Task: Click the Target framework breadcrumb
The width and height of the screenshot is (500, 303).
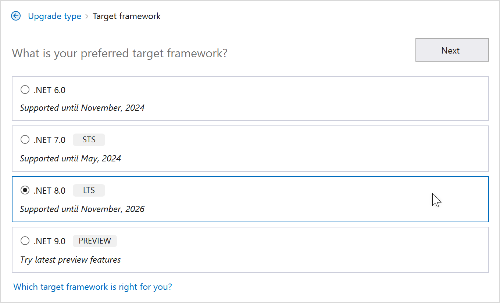Action: coord(126,16)
